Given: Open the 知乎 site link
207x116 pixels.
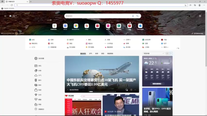Looking at the screenshot, I should [x=164, y=43].
